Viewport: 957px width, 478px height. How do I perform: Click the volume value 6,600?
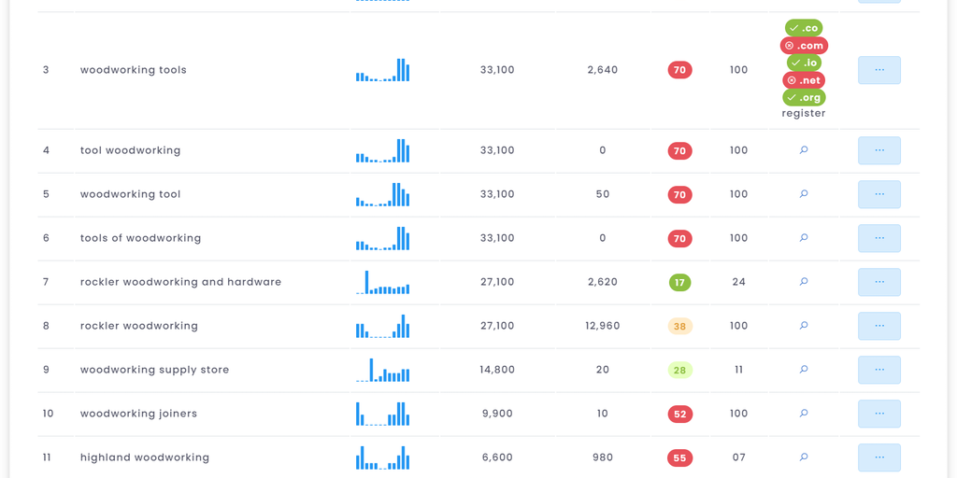(x=497, y=457)
